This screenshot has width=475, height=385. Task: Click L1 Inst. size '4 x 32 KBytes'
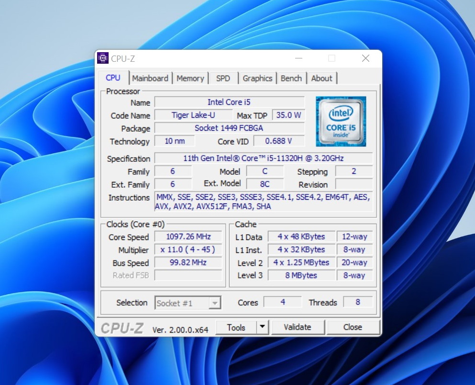(301, 249)
